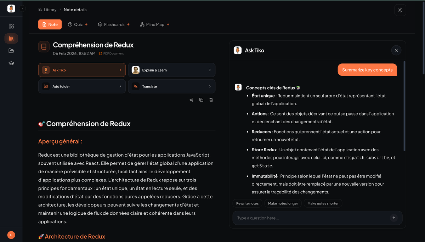The height and width of the screenshot is (242, 425).
Task: Click the chevron on Ask Tiko card
Action: [120, 70]
